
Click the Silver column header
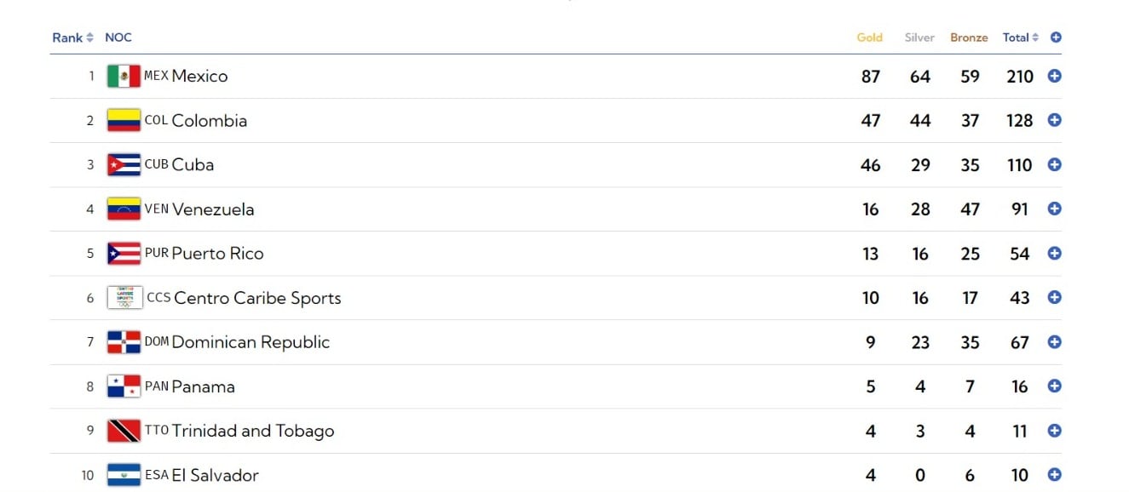[x=919, y=37]
